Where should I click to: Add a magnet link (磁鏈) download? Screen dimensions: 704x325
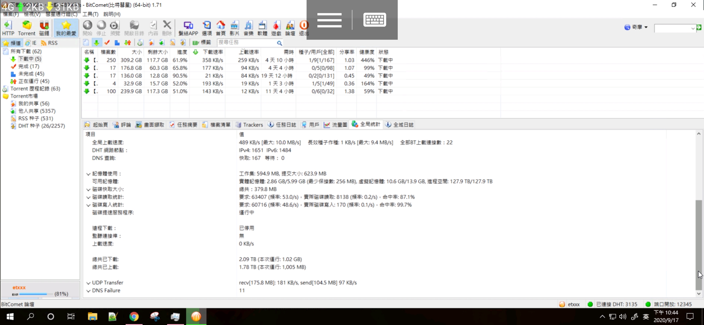tap(44, 28)
